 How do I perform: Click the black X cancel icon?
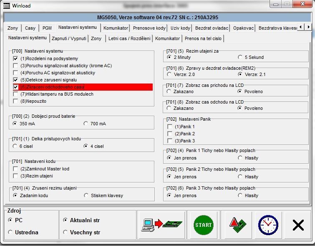pyautogui.click(x=298, y=225)
